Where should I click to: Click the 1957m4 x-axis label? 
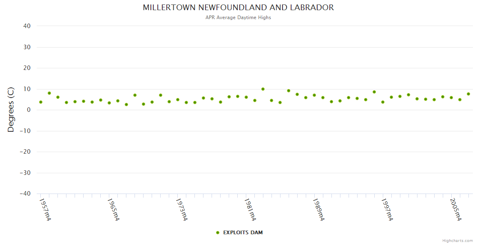(x=45, y=209)
